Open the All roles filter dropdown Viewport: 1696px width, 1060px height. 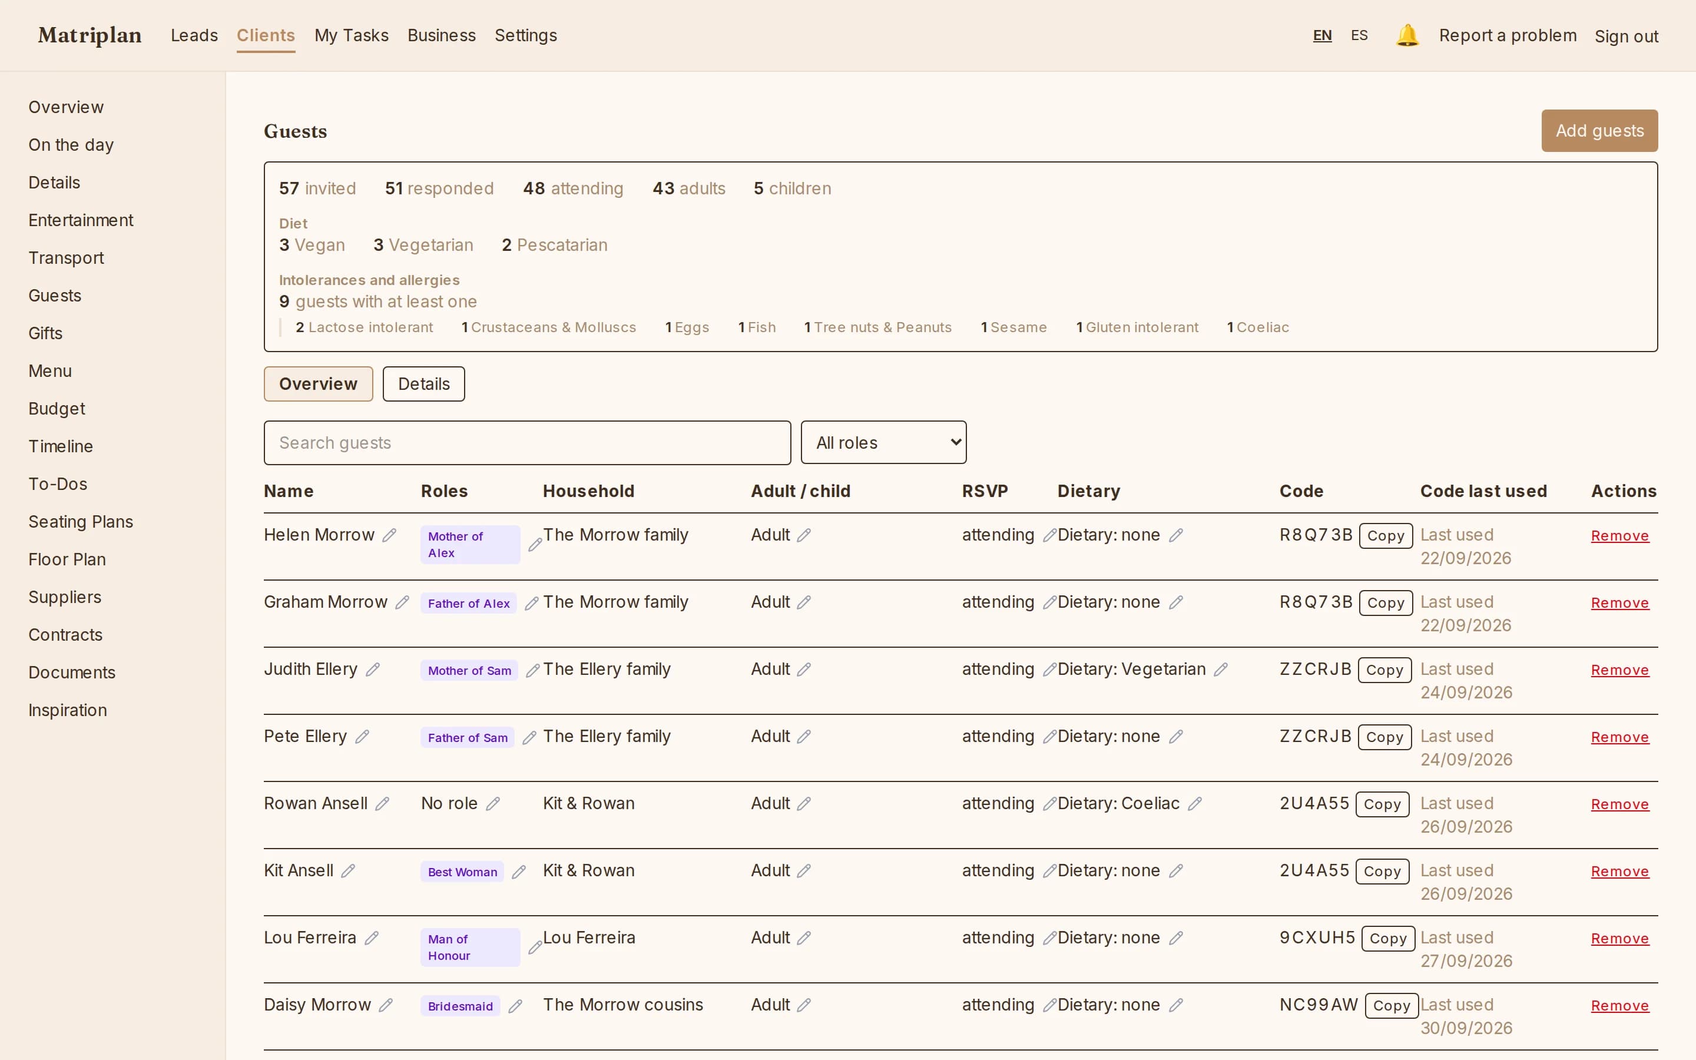click(883, 442)
